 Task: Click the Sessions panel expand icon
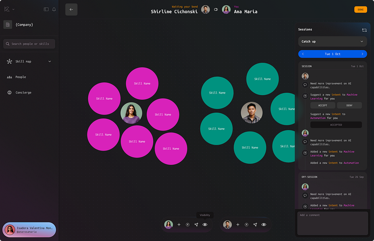click(x=364, y=30)
